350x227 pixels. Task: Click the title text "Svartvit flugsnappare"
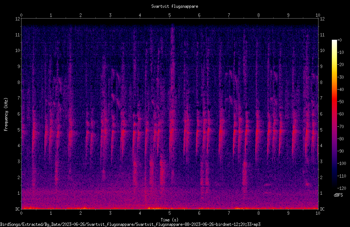click(x=175, y=6)
